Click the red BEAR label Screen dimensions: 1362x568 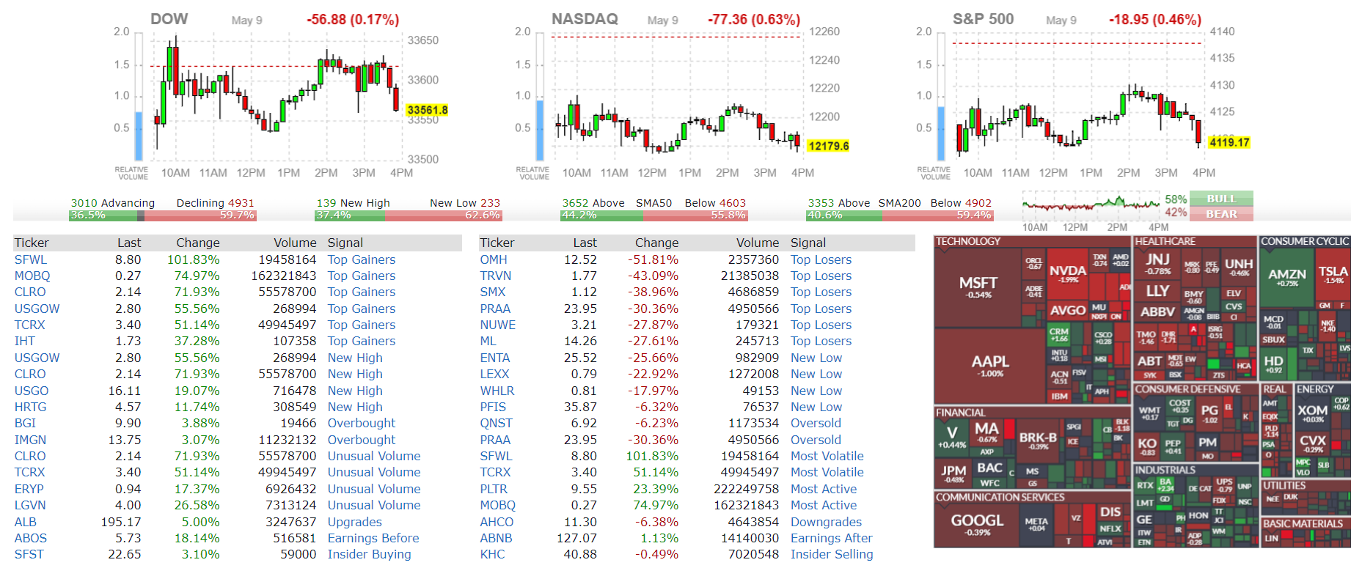pyautogui.click(x=1221, y=214)
